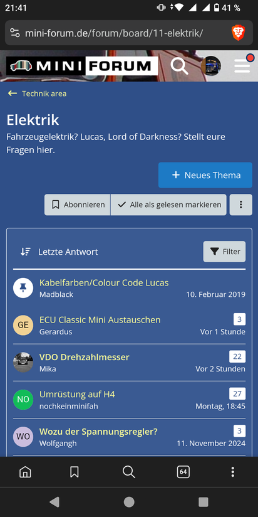Jump to 22 replies of VDO Drehzahlmesser
Viewport: 258px width, 517px height.
coord(237,356)
